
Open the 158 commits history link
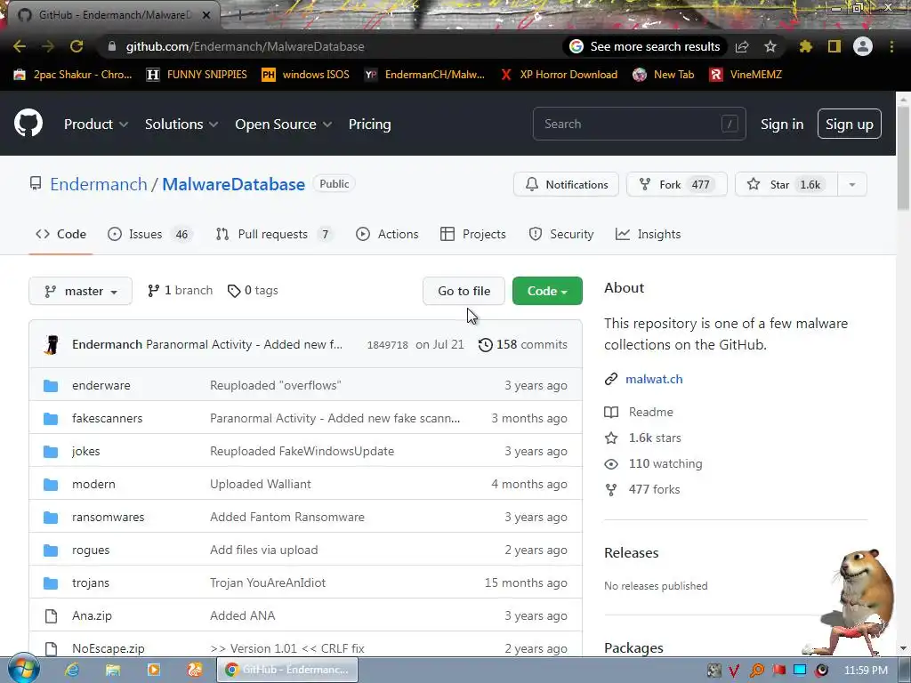pyautogui.click(x=523, y=345)
